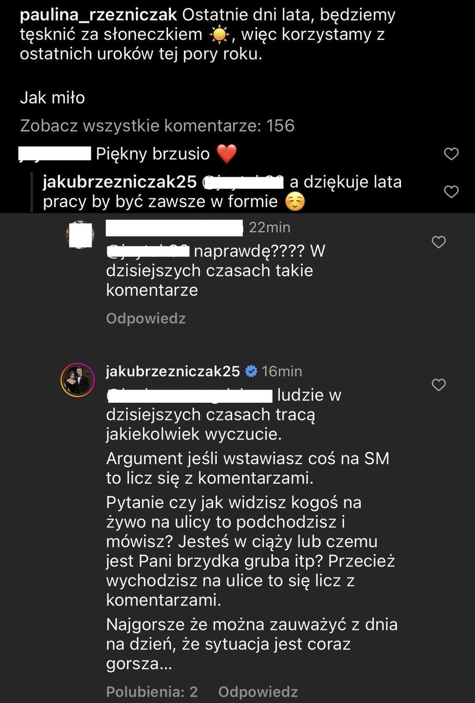Click the blue verified badge
The image size is (475, 703).
click(251, 372)
